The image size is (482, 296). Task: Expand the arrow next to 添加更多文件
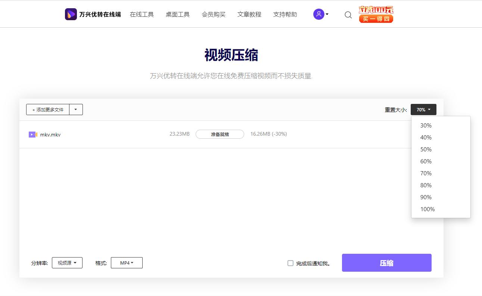(76, 109)
